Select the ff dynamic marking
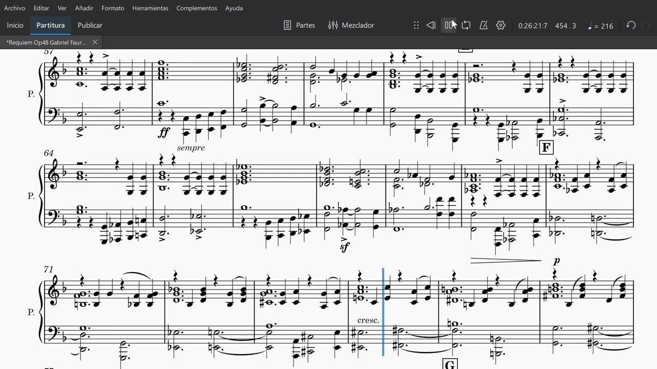Screen dimensions: 657x369 [164, 133]
